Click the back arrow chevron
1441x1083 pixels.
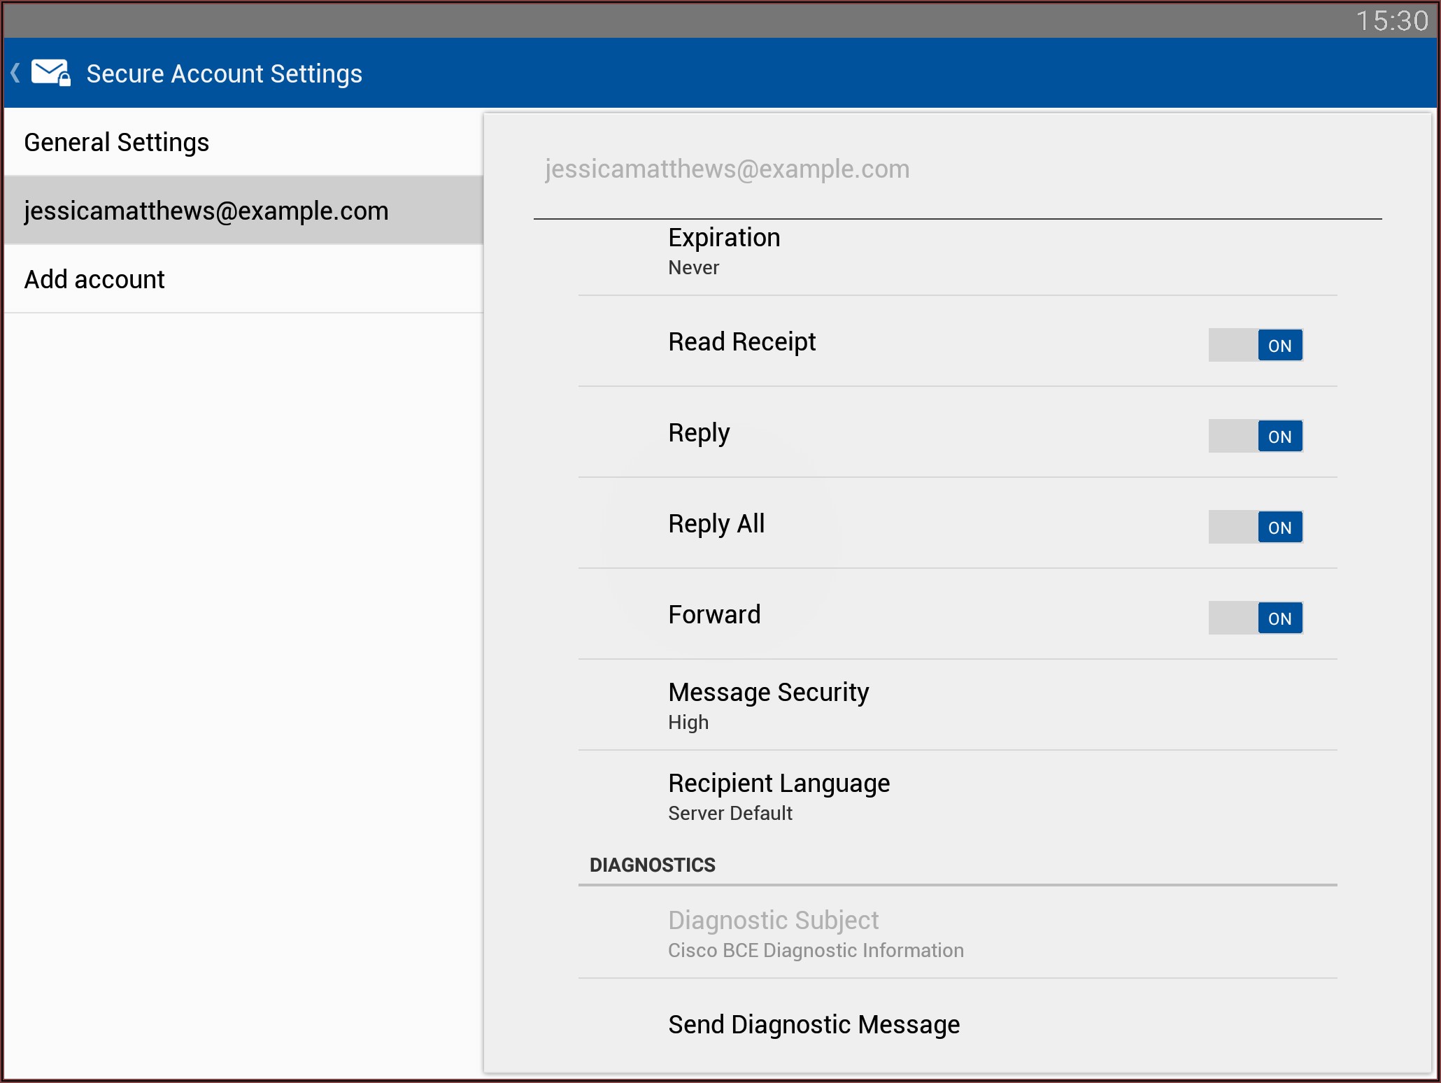point(15,73)
